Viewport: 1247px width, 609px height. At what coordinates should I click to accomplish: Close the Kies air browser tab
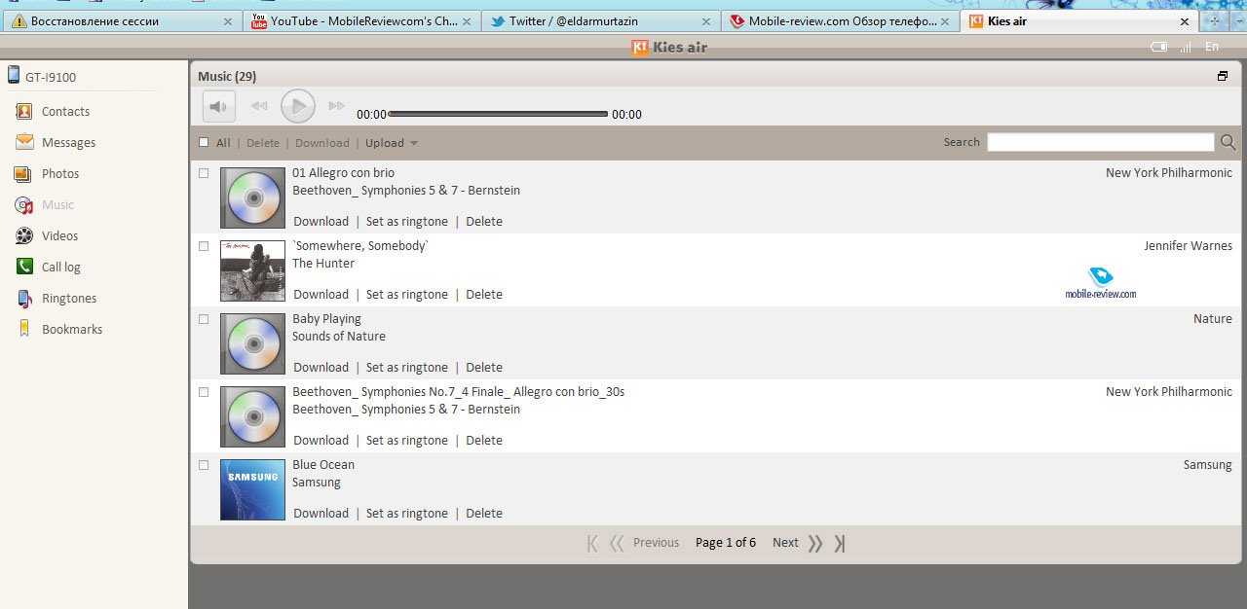tap(1185, 21)
